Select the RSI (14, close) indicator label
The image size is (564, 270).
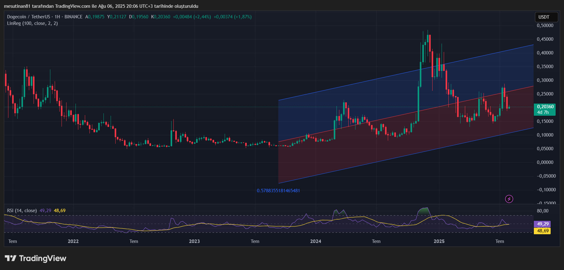pyautogui.click(x=22, y=211)
